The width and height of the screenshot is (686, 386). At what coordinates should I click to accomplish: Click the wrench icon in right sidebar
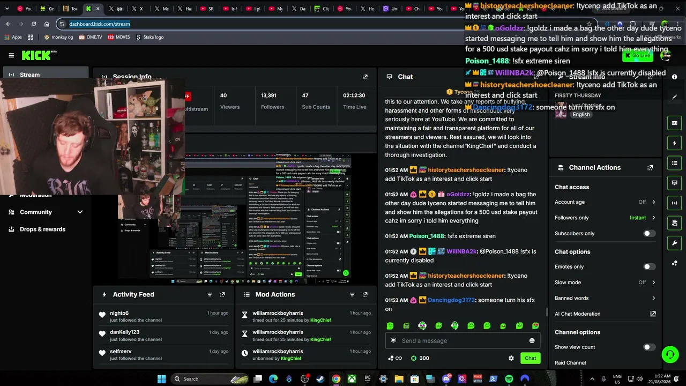coord(674,243)
